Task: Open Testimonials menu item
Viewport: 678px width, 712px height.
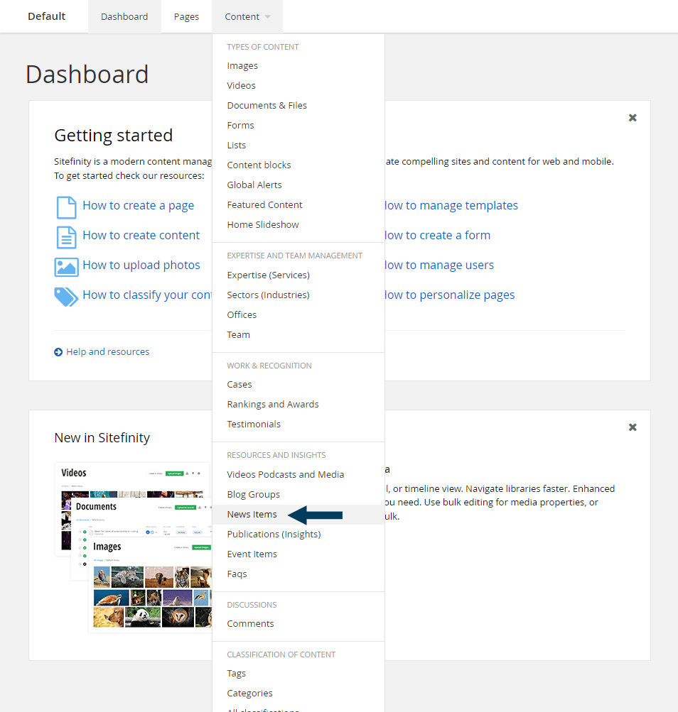Action: 254,424
